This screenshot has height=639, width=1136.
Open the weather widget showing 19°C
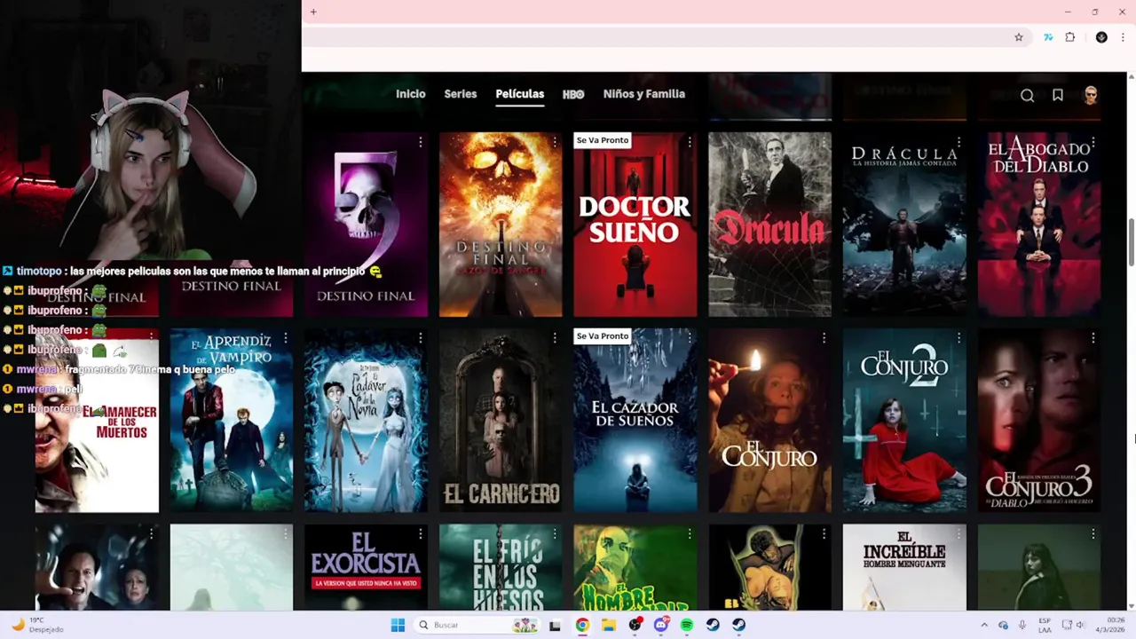click(x=37, y=625)
